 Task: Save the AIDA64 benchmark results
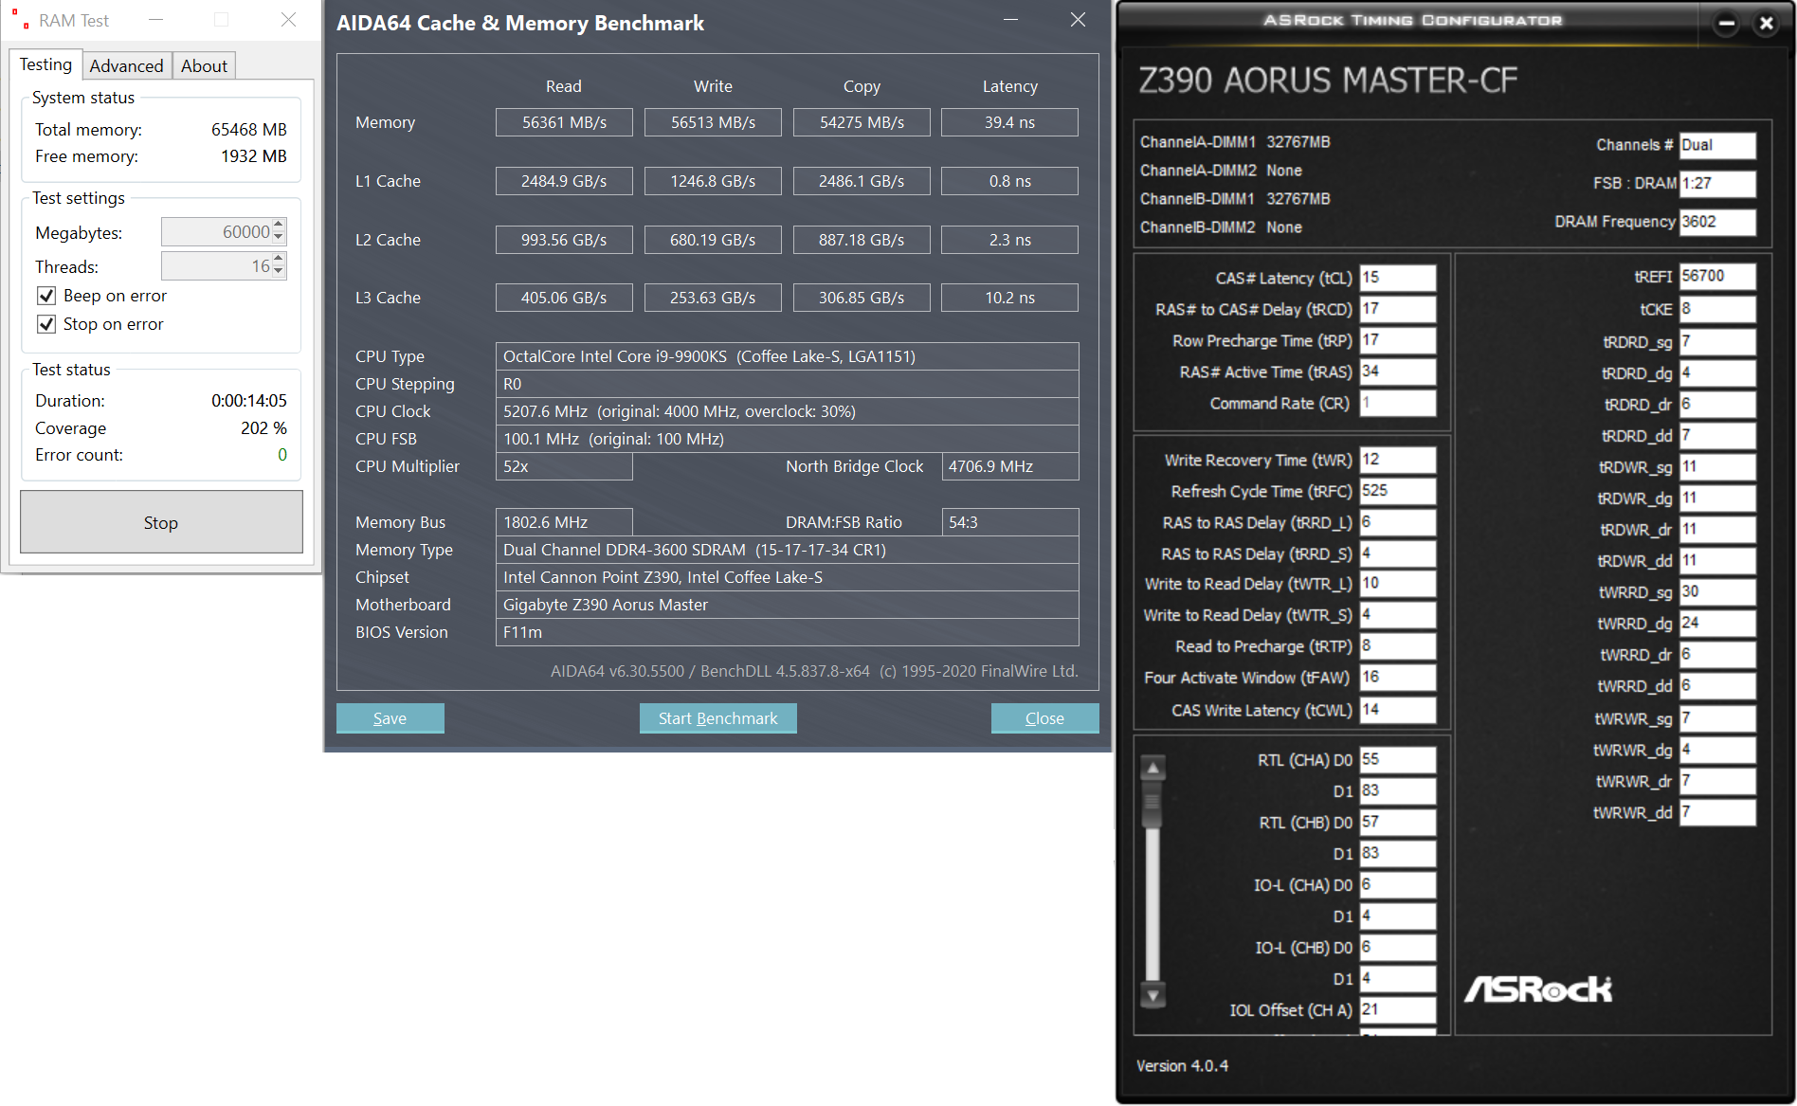[390, 718]
